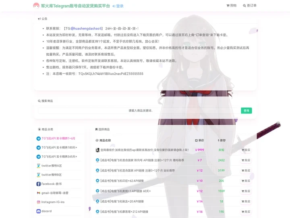290x218 pixels.
Task: Click 购买 for the ¥9999 announcement row
Action: [x=246, y=150]
